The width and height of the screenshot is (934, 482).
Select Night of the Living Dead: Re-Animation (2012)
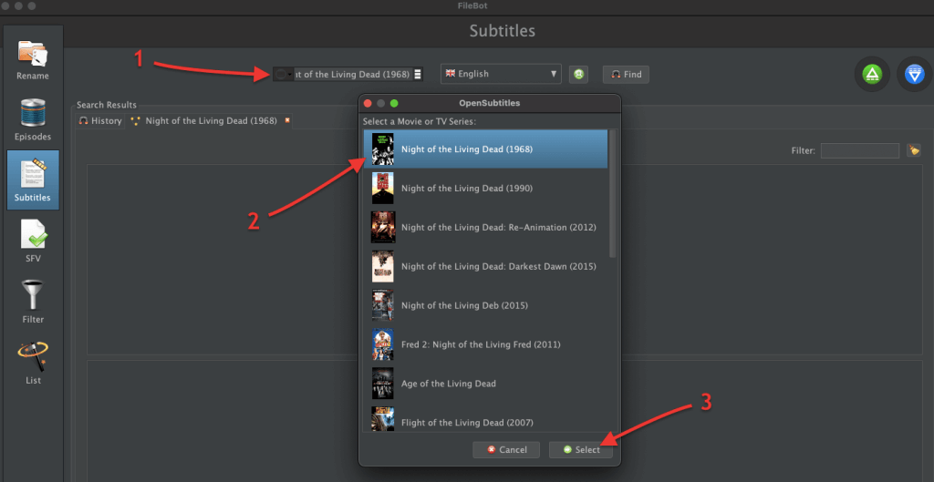(x=485, y=227)
